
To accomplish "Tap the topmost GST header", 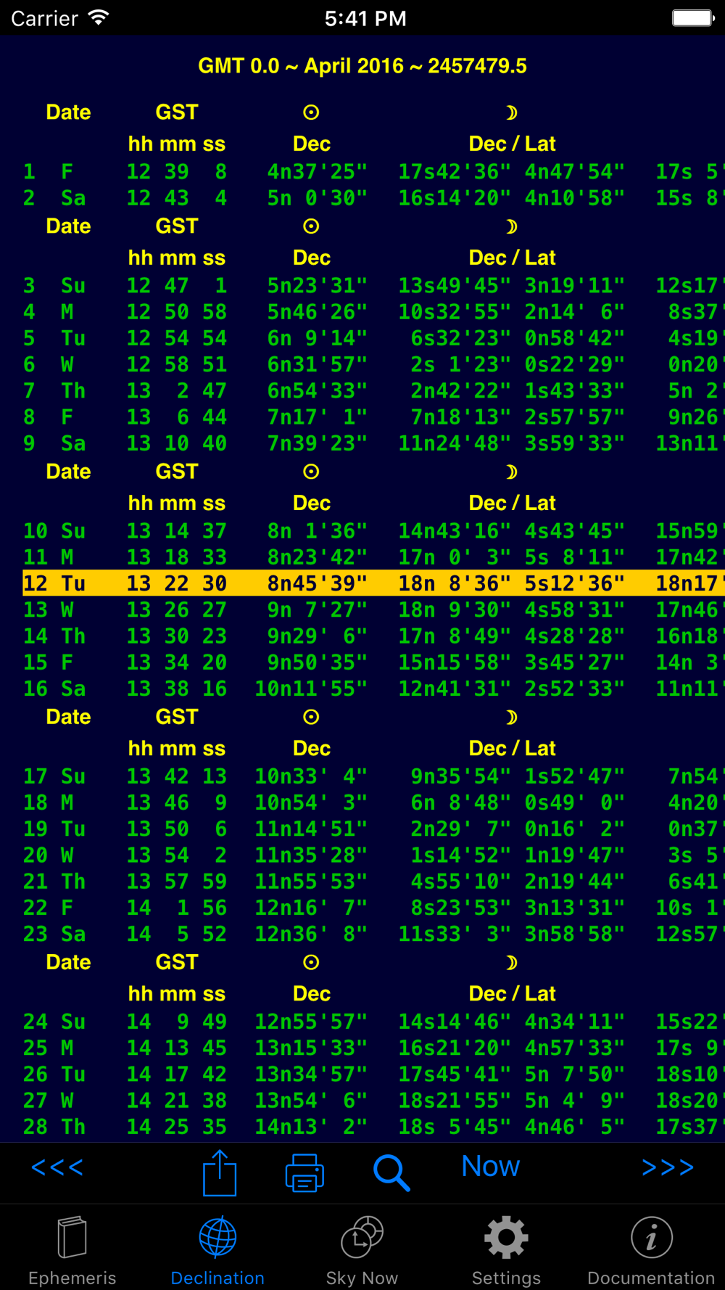I will 177,112.
